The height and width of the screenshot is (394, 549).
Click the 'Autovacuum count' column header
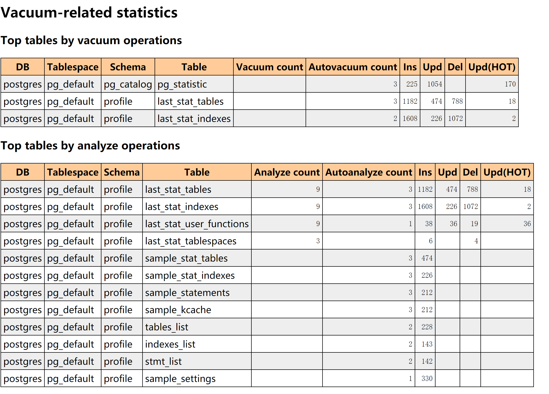coord(353,67)
